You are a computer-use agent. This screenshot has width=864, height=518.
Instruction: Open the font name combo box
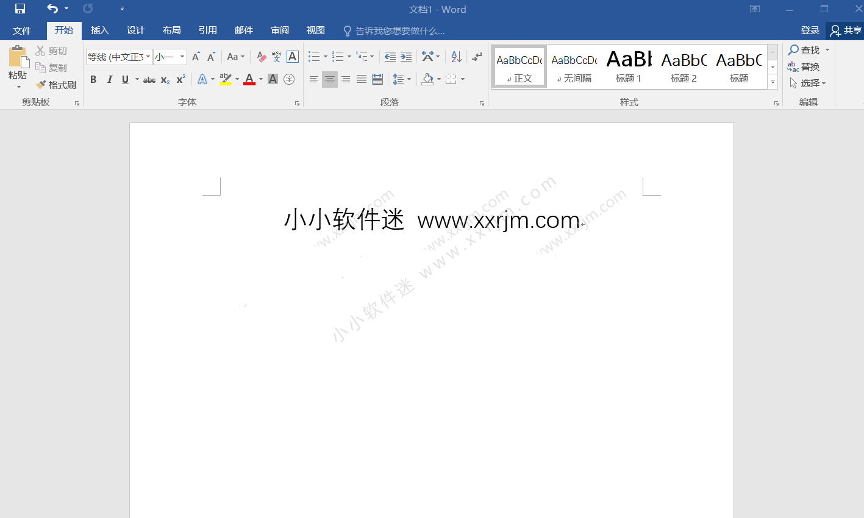[119, 57]
